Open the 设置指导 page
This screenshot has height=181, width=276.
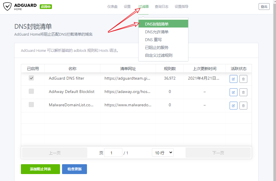(x=181, y=7)
